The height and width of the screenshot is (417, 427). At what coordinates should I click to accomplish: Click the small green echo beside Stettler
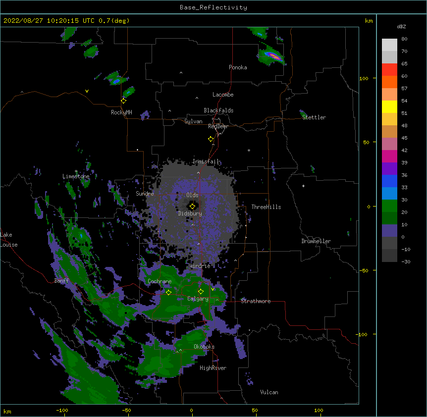point(303,114)
